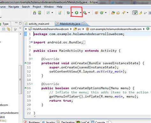Open the Javadoc bottom tab

click(x=49, y=122)
